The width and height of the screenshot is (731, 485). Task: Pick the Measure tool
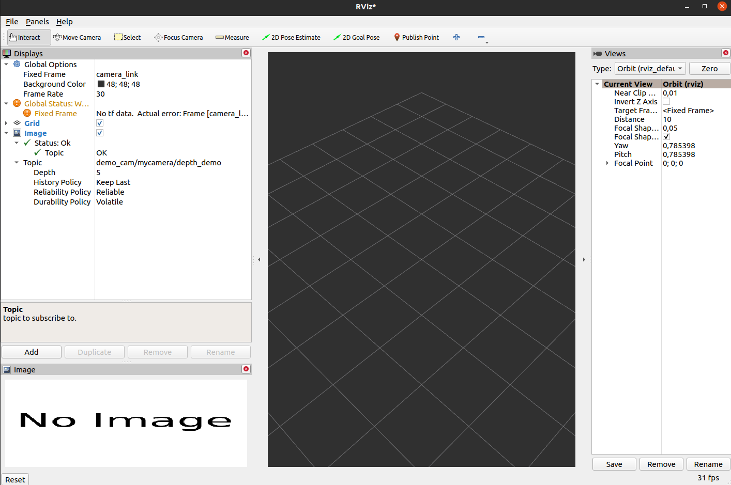(x=232, y=37)
